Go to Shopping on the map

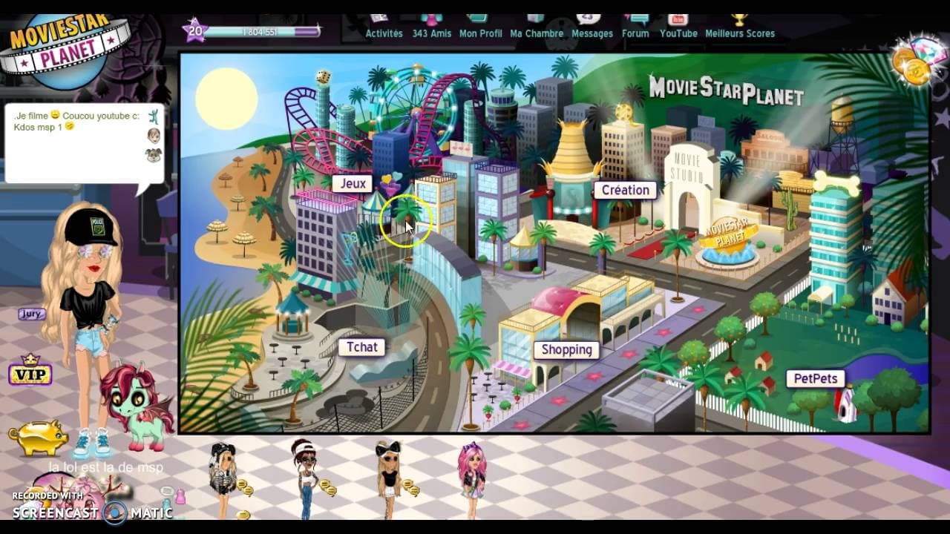[566, 349]
